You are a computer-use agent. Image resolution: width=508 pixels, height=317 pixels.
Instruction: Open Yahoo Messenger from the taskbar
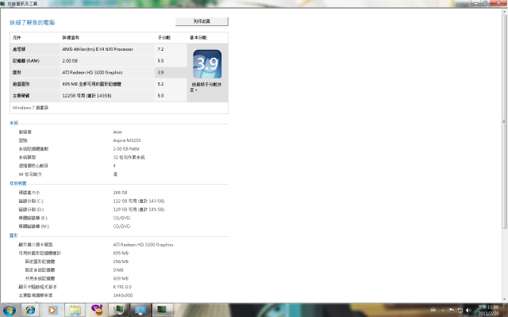(x=97, y=310)
